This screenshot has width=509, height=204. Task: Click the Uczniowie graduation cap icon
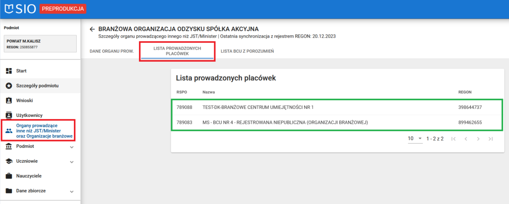(x=8, y=161)
